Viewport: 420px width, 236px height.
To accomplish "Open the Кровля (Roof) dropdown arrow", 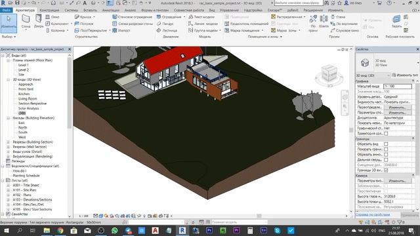I will point(94,17).
